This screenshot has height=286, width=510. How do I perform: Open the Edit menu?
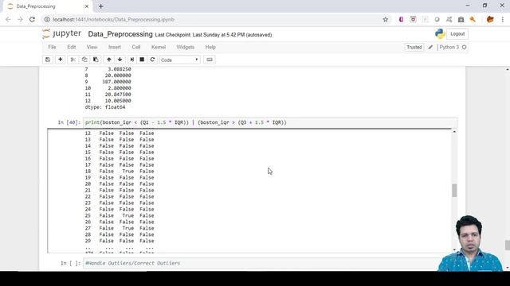[x=72, y=47]
